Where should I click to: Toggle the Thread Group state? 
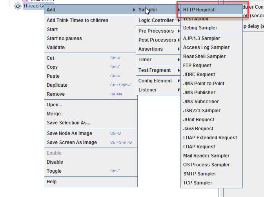pos(54,171)
